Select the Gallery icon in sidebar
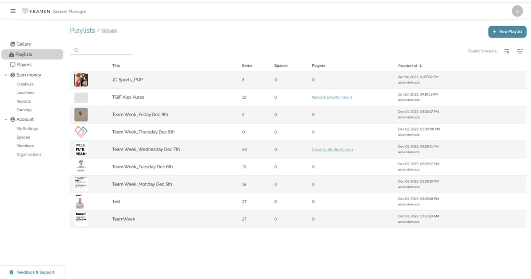Viewport: 531px width, 279px height. 13,44
